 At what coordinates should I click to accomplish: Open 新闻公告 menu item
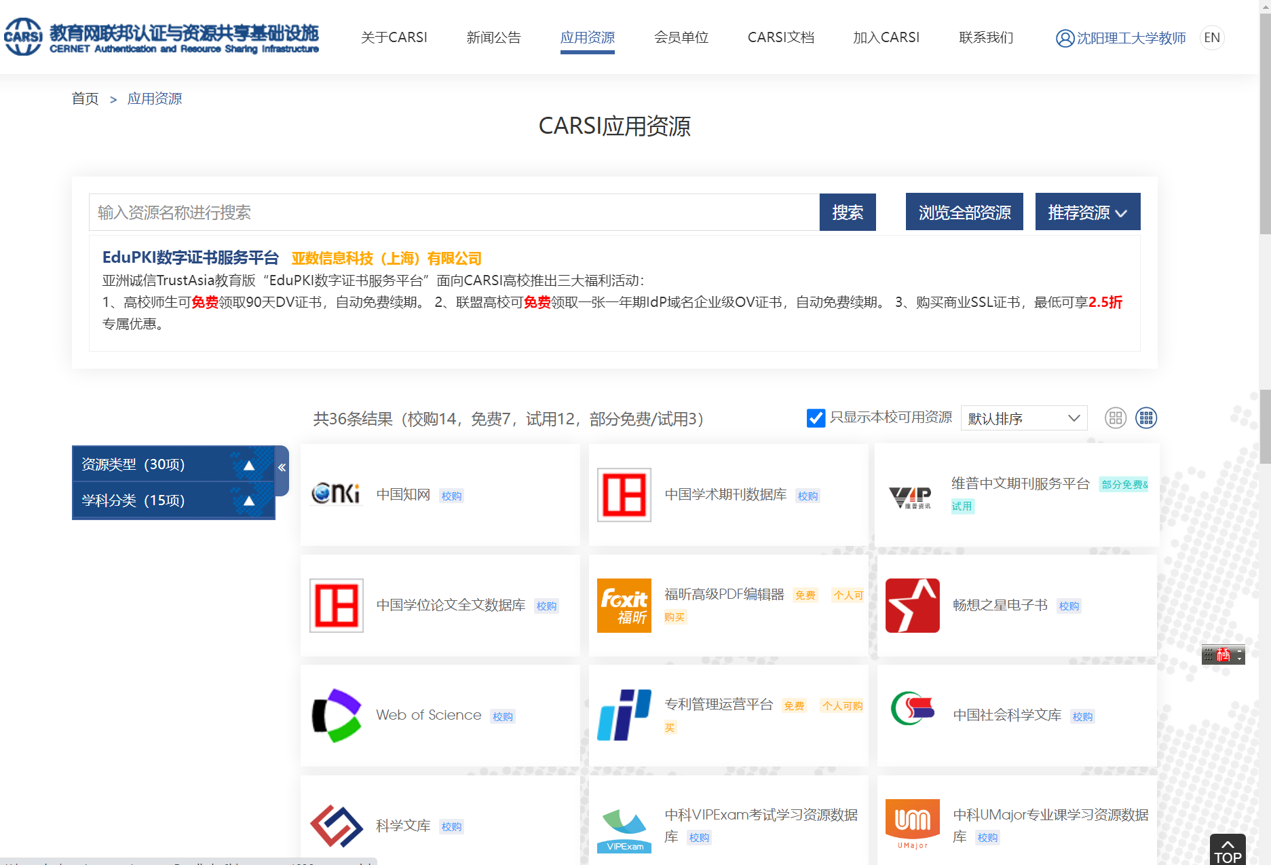click(x=494, y=37)
